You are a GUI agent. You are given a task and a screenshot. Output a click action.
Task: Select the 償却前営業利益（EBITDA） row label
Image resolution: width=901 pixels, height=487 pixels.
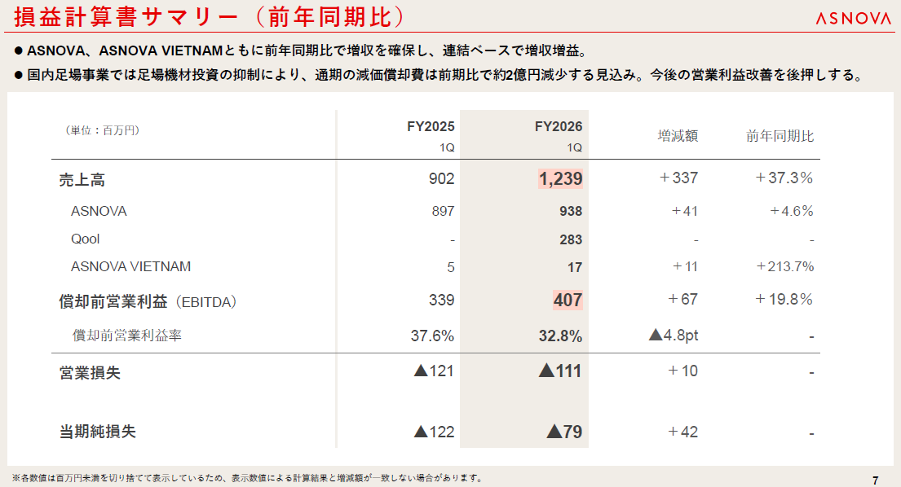click(148, 301)
